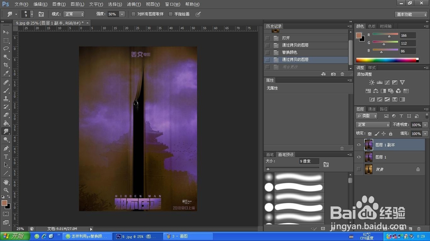
Task: Select the Eraser tool
Action: tap(6, 115)
